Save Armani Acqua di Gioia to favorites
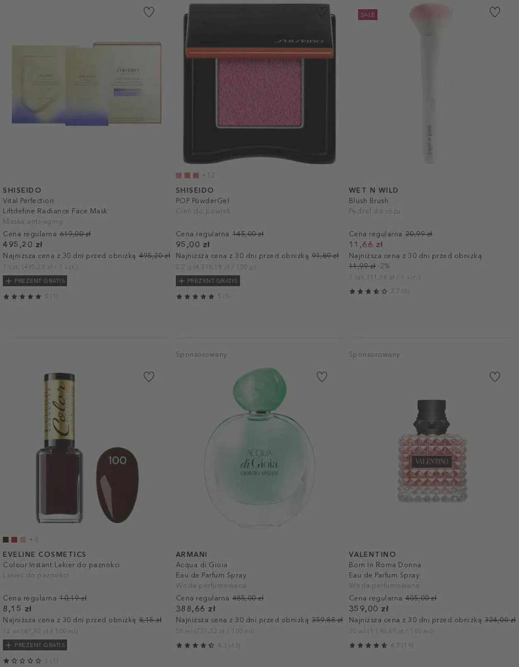 (x=322, y=377)
